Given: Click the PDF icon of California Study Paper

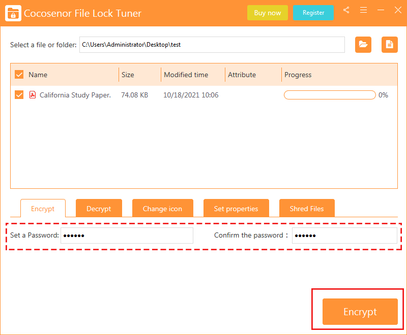Looking at the screenshot, I should pos(33,95).
